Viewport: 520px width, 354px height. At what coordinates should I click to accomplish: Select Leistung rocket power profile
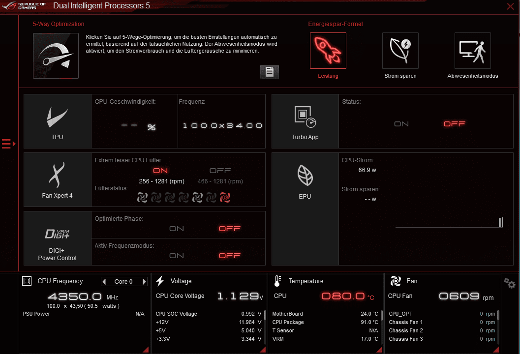[328, 50]
